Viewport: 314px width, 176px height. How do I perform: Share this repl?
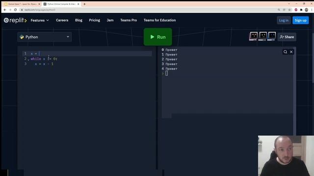coord(287,37)
